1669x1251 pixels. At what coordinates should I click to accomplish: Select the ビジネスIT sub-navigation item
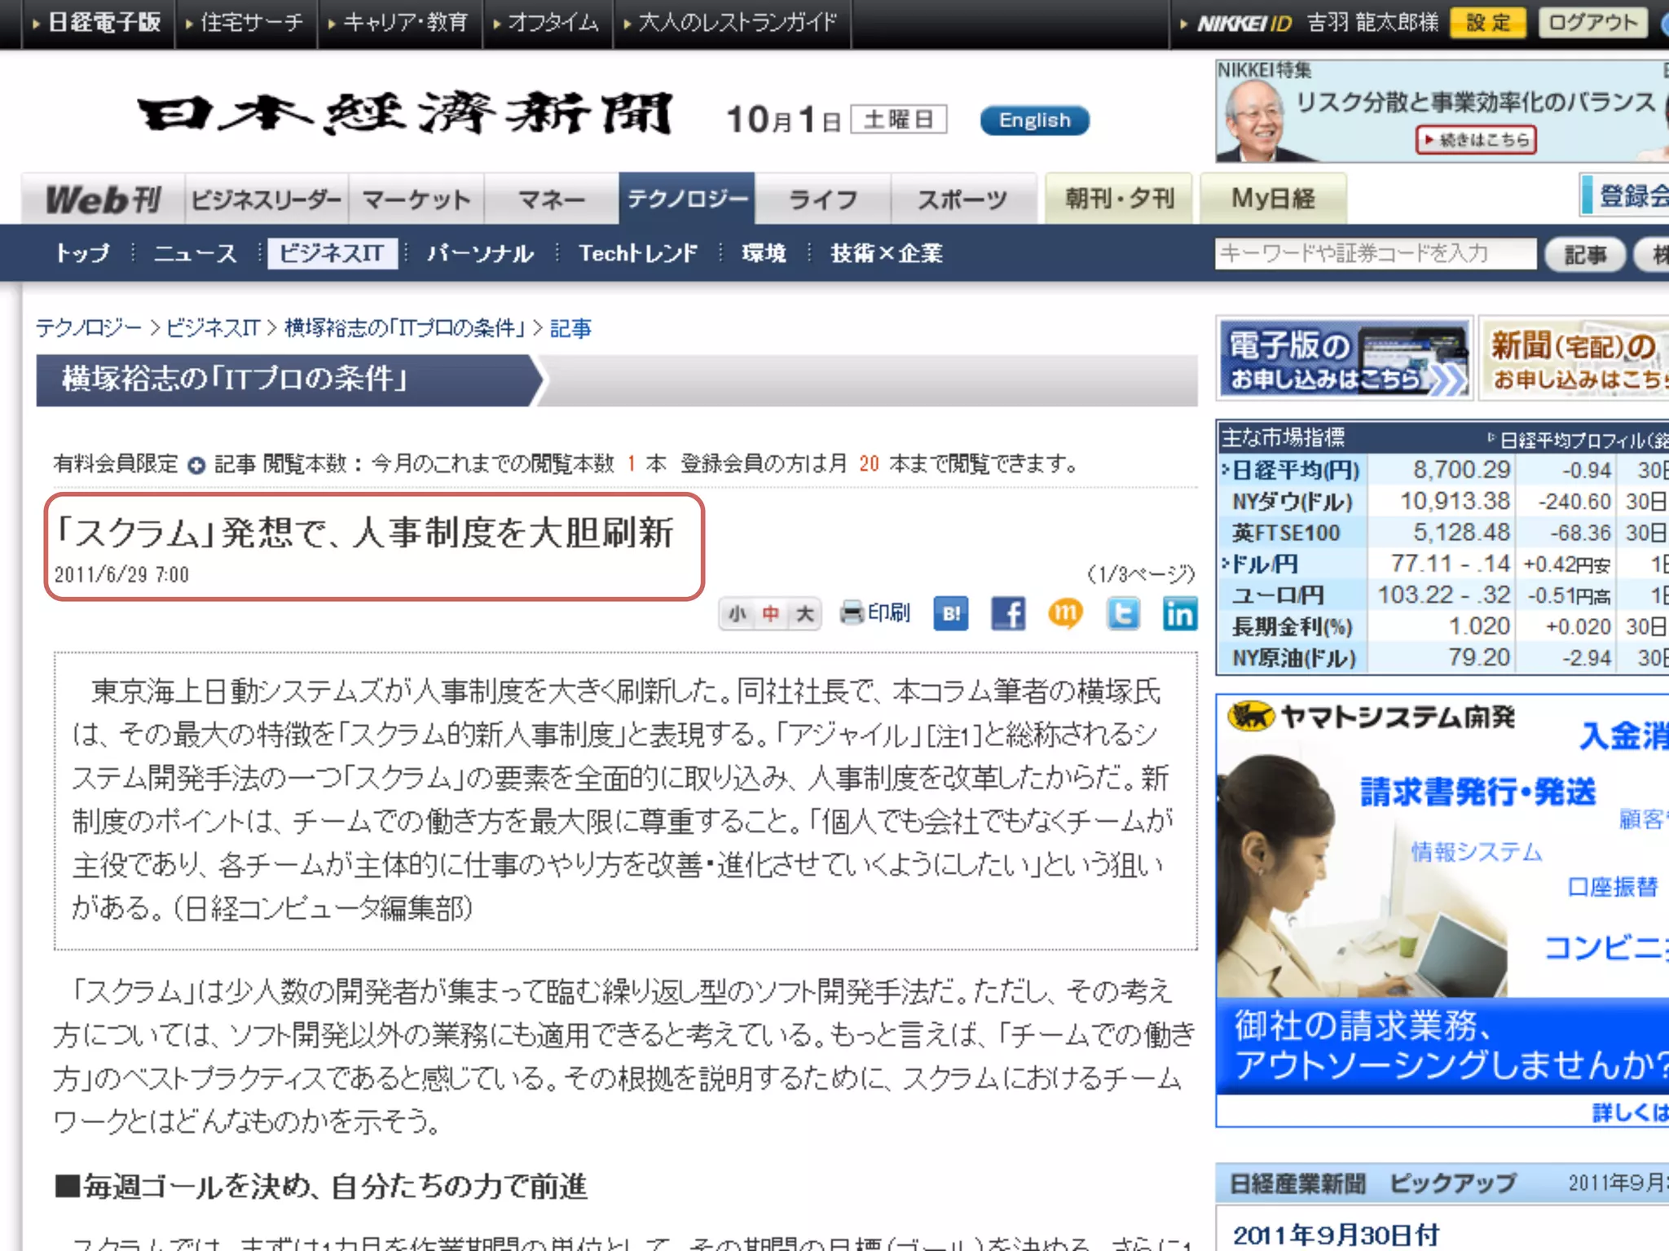pos(332,253)
